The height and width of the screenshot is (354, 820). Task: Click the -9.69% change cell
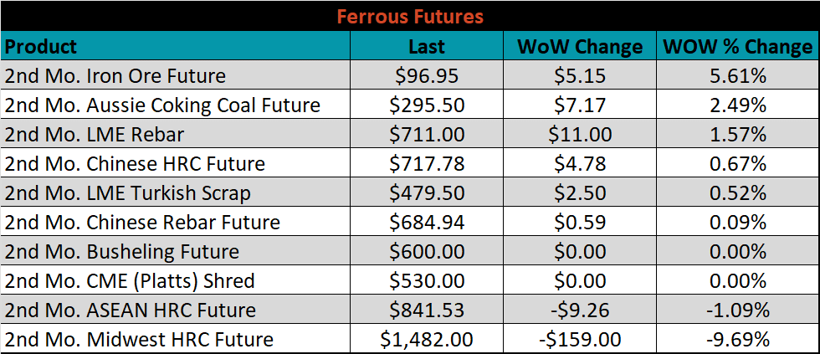coord(738,339)
